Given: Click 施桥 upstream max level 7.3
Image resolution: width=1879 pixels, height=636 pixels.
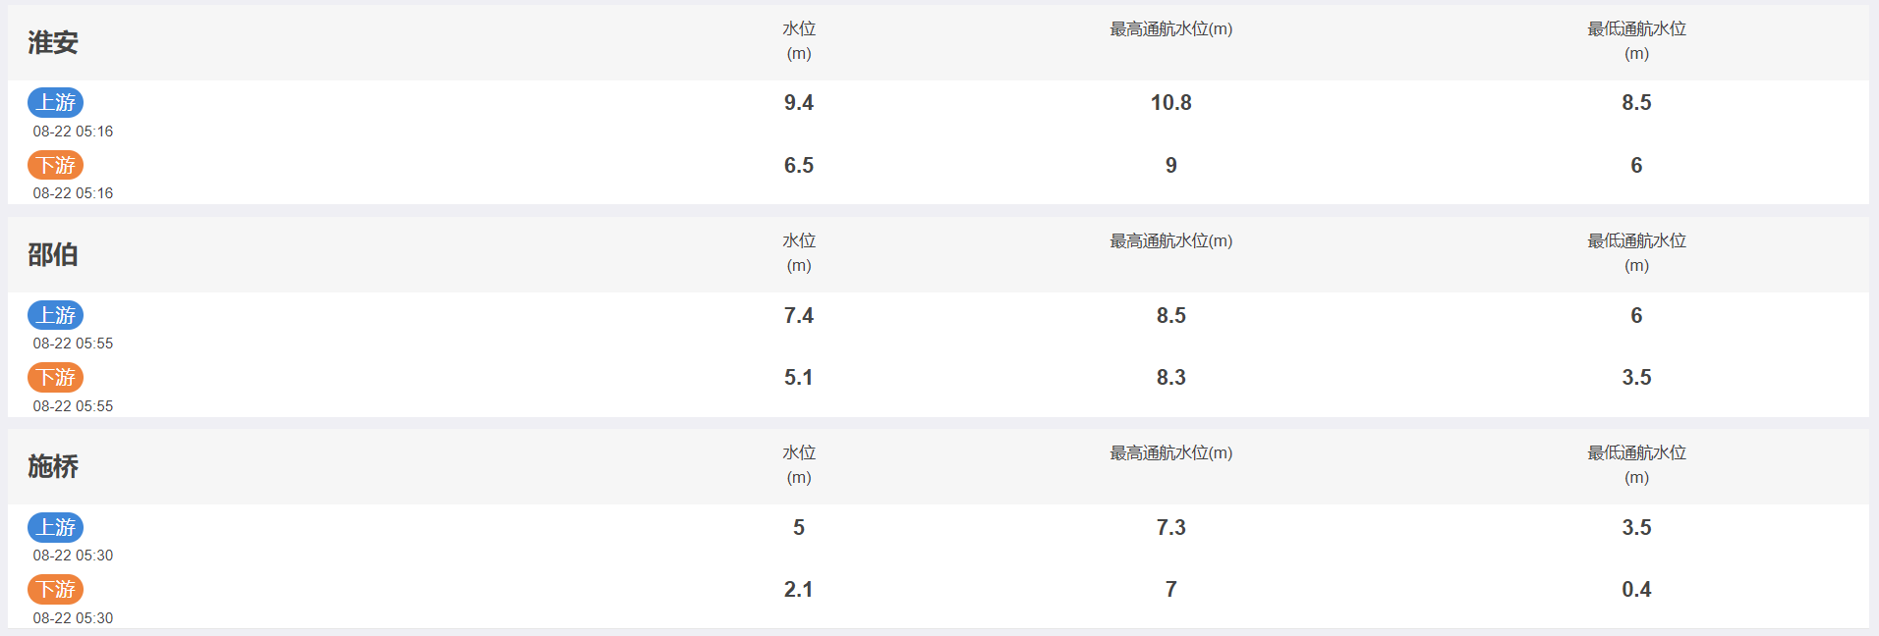Looking at the screenshot, I should 1171,528.
